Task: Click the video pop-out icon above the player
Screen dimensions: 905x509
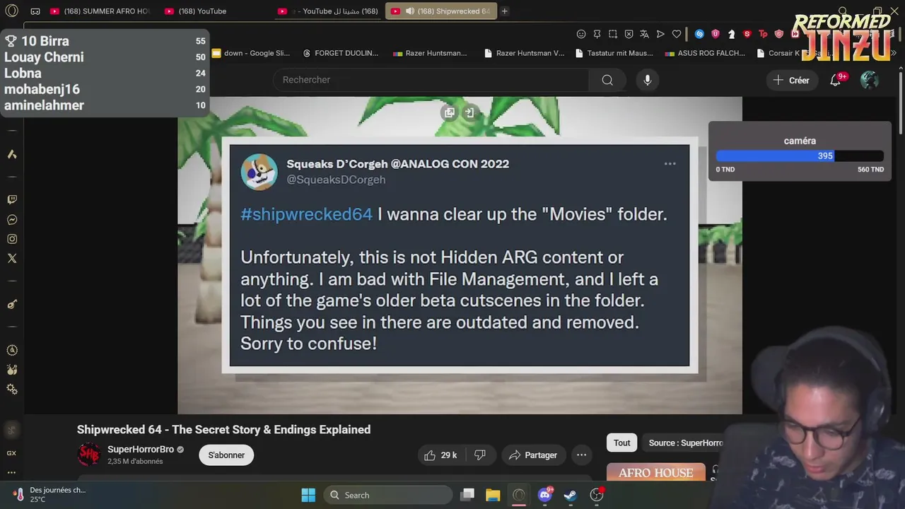Action: [x=449, y=112]
